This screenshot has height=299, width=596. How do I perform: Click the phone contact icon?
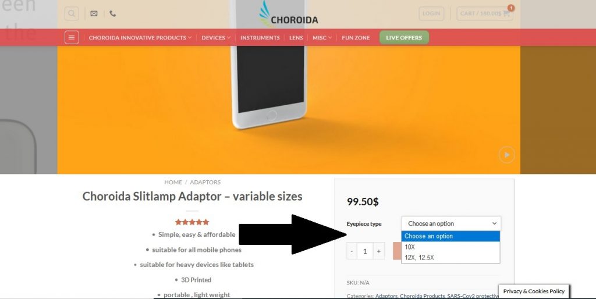click(x=112, y=14)
